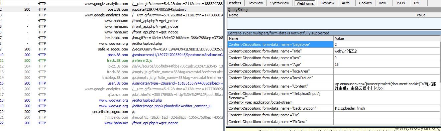This screenshot has width=441, height=131.
Task: Select the form-data name="sex" row
Action: pyautogui.click(x=280, y=58)
